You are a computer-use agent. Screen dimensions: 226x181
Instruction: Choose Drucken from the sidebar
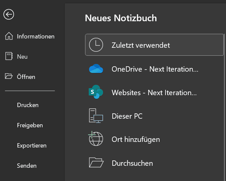[28, 105]
